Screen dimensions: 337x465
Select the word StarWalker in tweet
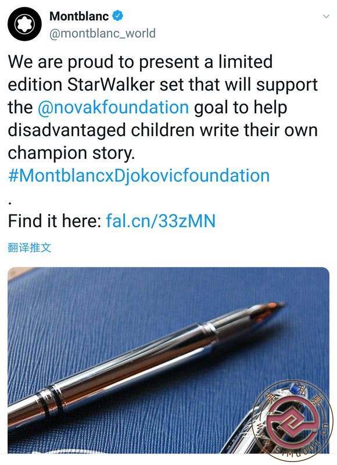111,84
